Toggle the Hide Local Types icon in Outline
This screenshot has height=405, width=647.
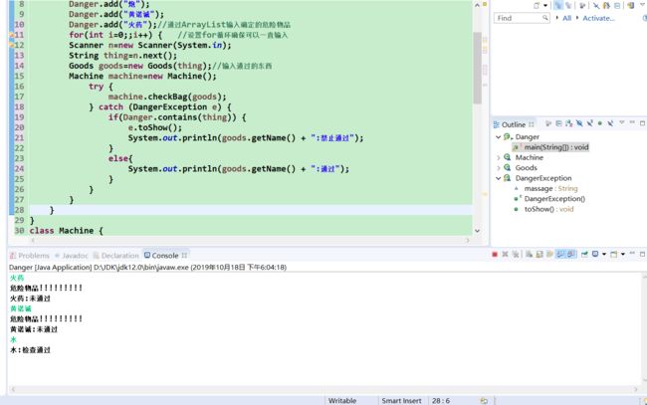[611, 123]
